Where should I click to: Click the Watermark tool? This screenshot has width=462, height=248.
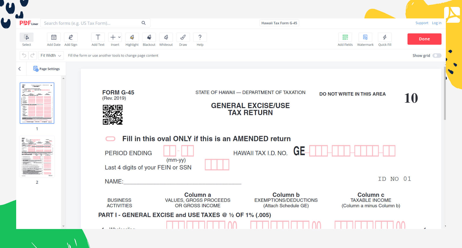(365, 40)
